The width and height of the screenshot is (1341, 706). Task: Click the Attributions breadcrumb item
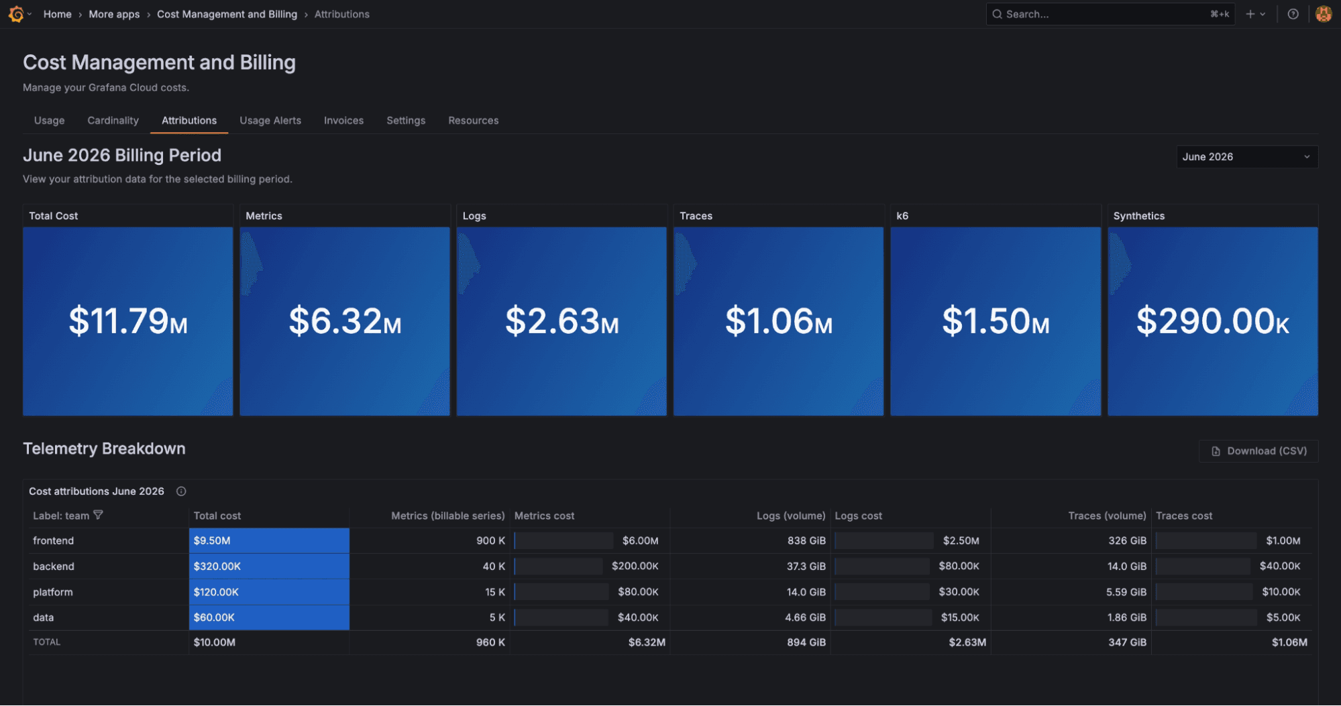point(342,14)
